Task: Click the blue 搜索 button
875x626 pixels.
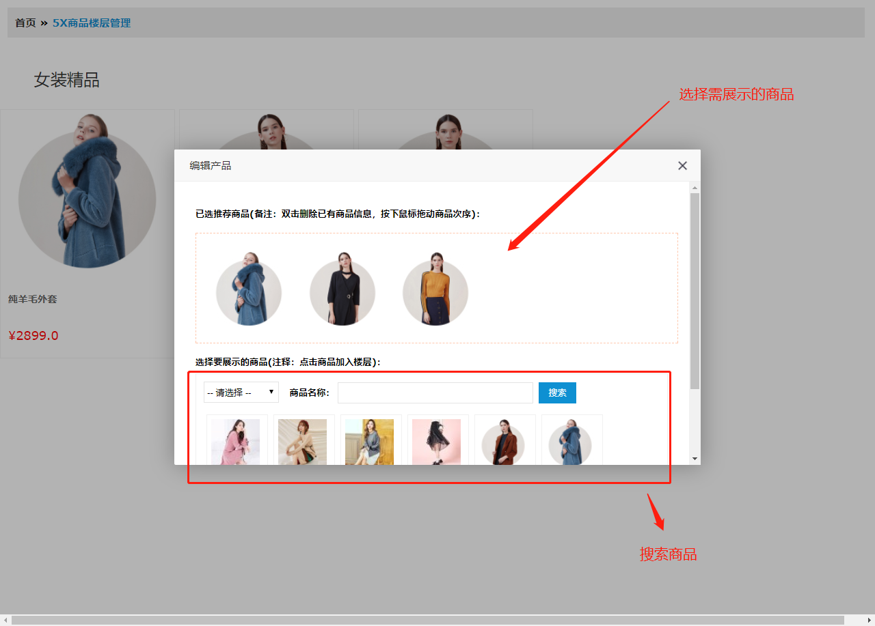Action: pyautogui.click(x=557, y=393)
